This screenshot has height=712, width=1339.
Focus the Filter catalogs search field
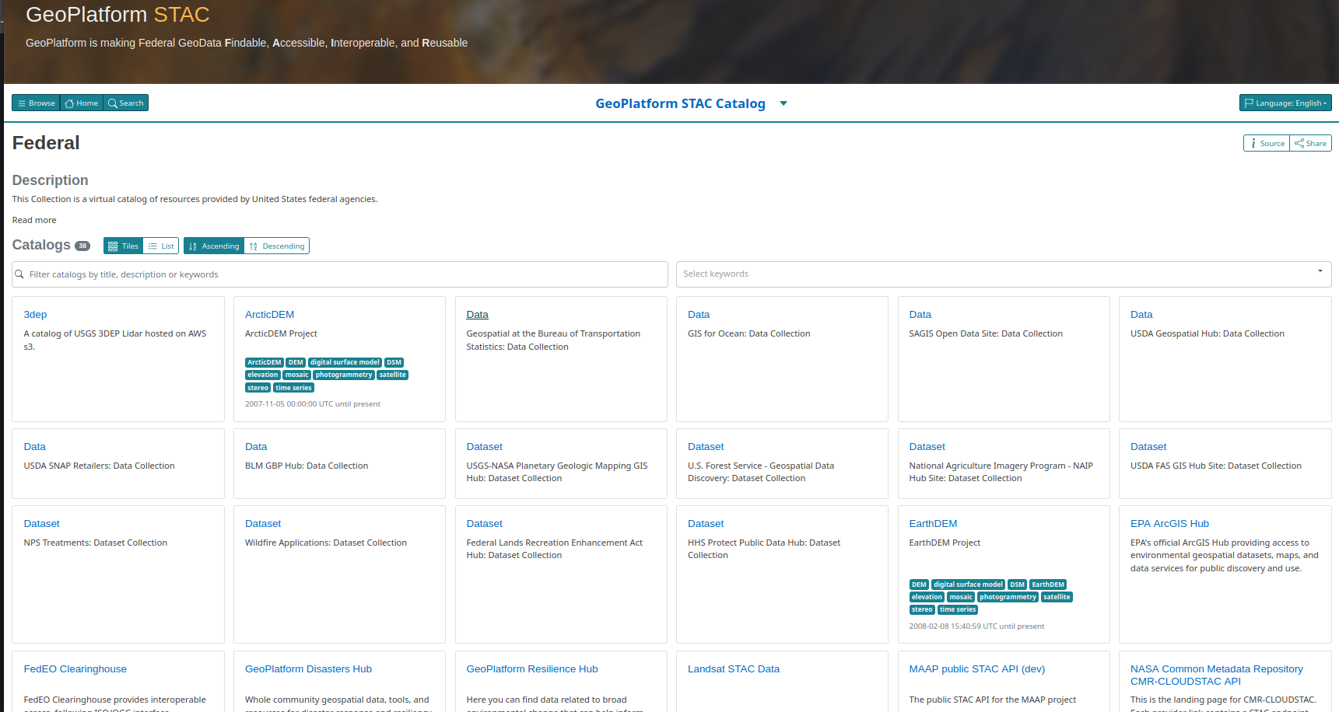340,274
